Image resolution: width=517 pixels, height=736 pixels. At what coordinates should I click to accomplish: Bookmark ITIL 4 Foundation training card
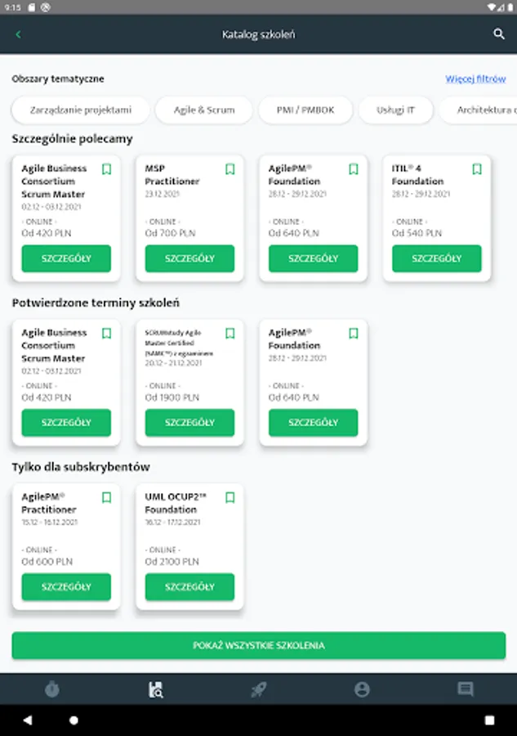[x=477, y=169]
